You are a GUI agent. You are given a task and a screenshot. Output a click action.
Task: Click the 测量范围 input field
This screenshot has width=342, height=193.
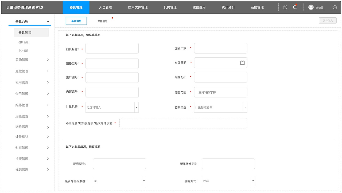tap(220, 92)
